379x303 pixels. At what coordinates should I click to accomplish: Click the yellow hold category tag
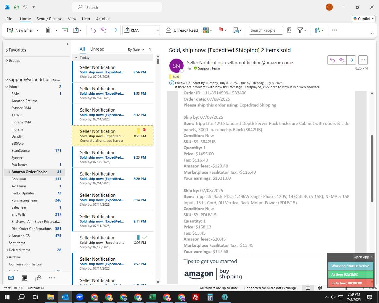tap(175, 77)
